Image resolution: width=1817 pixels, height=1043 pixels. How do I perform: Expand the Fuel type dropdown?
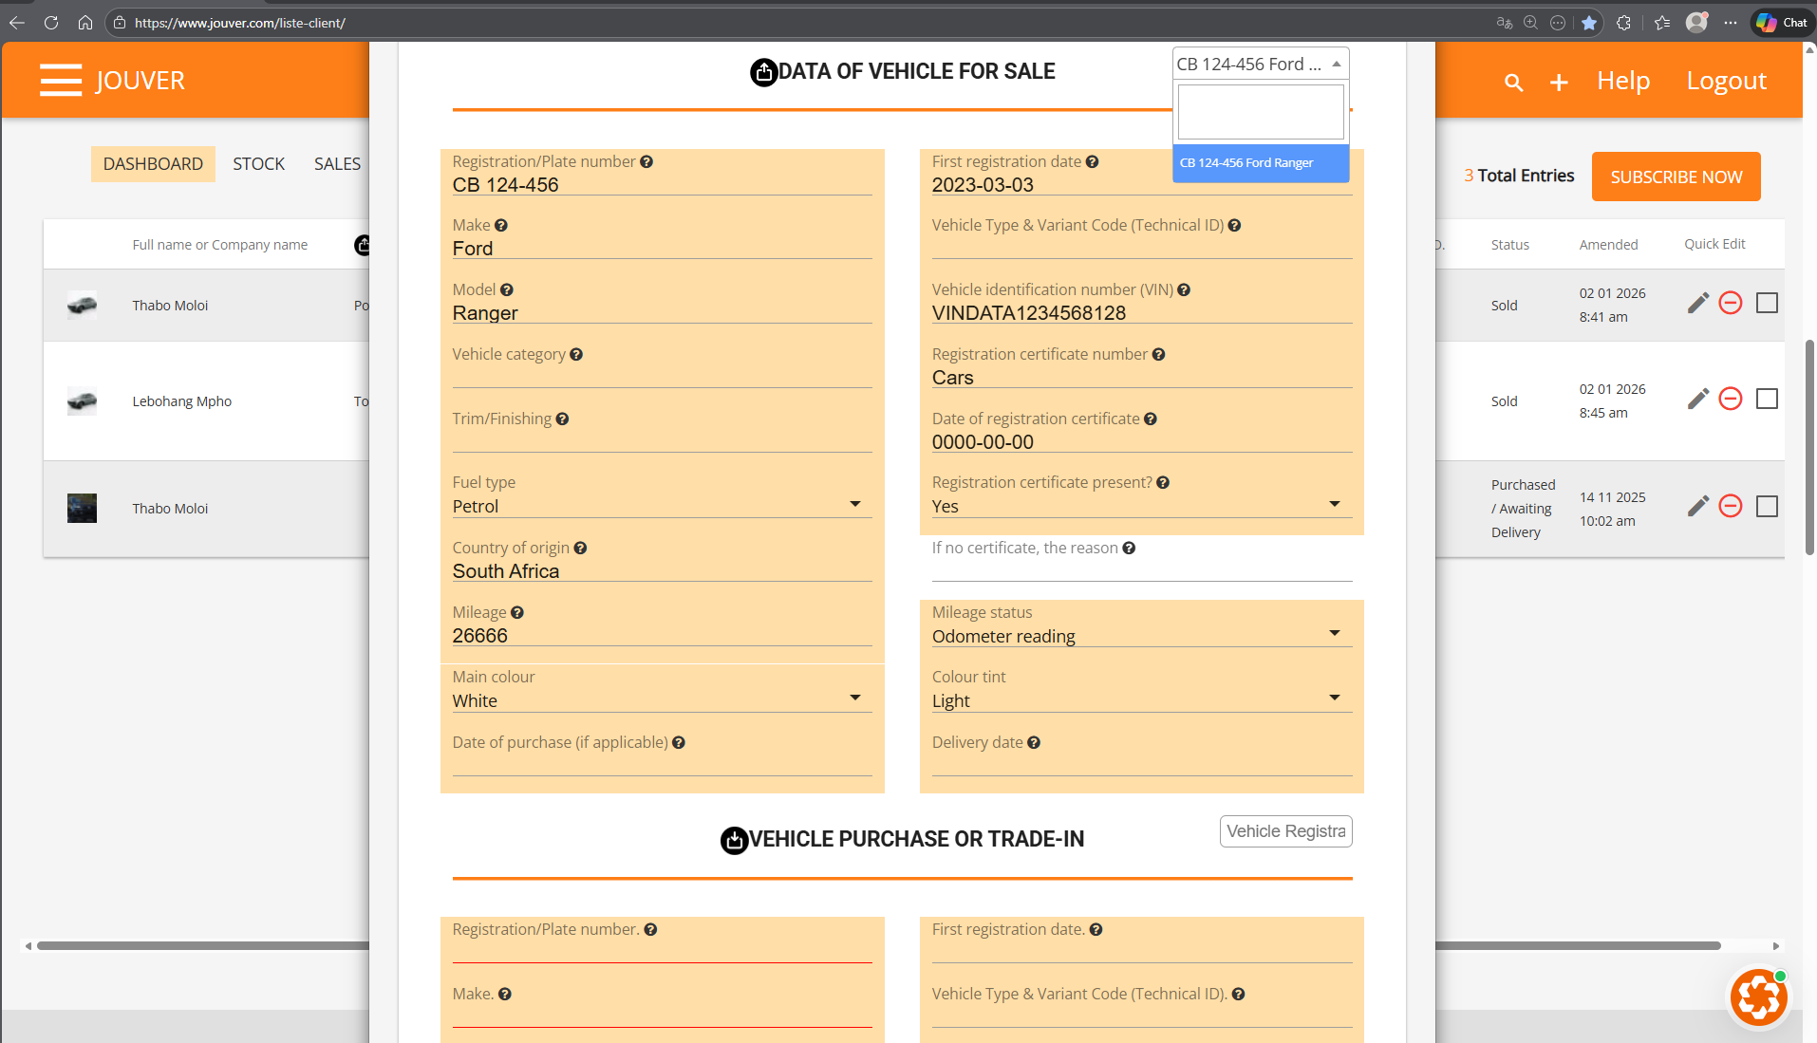pos(662,506)
